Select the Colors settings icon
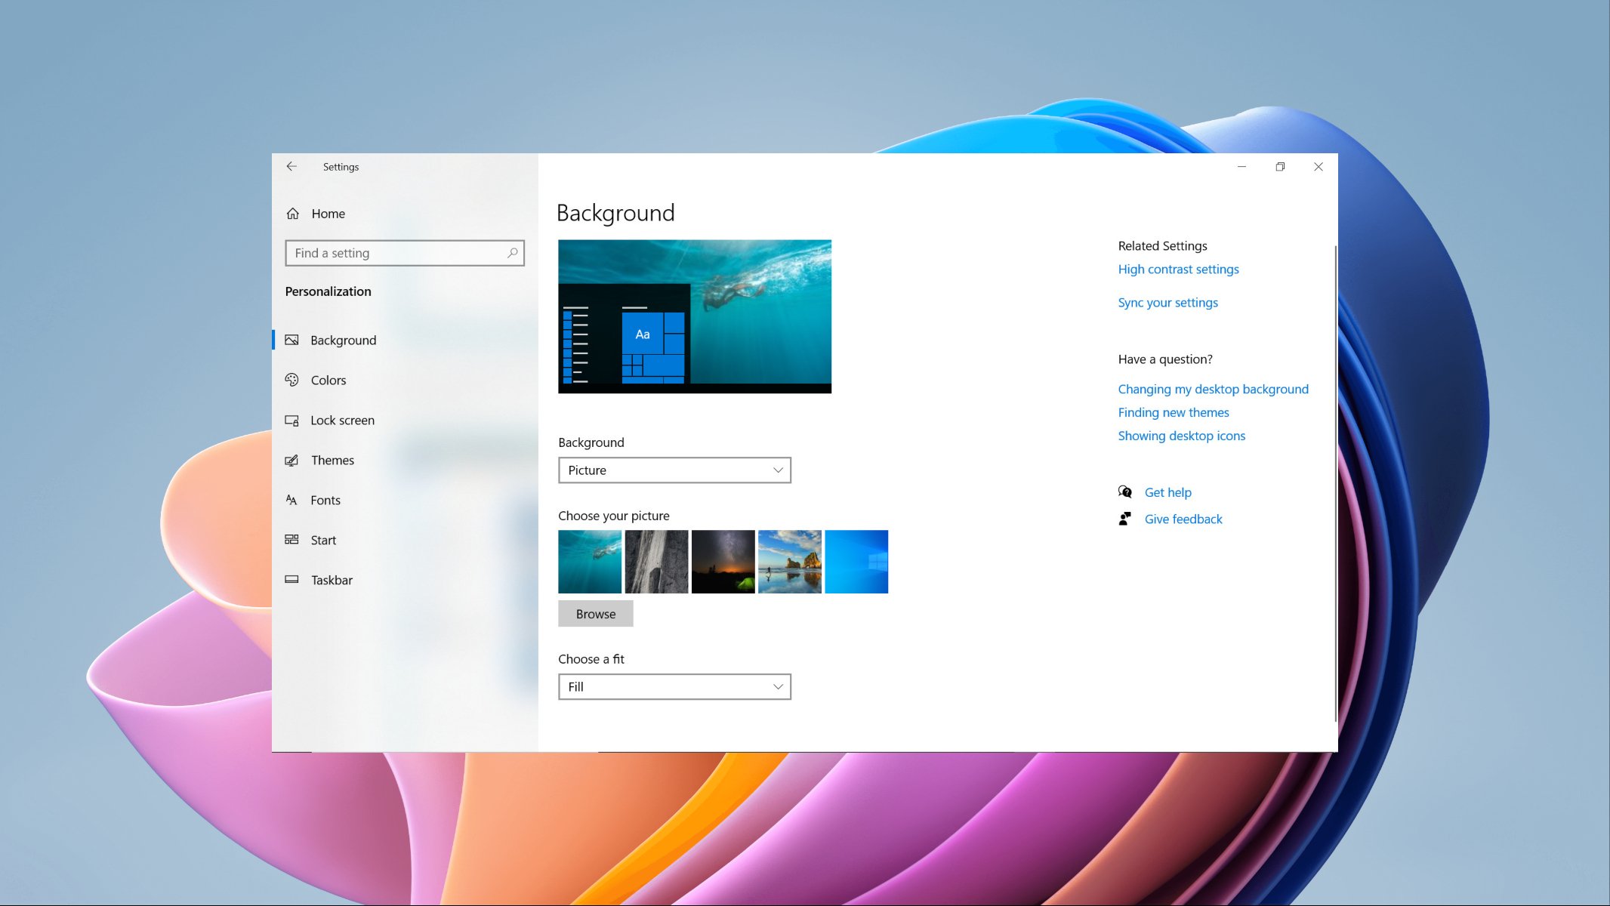 pos(291,380)
